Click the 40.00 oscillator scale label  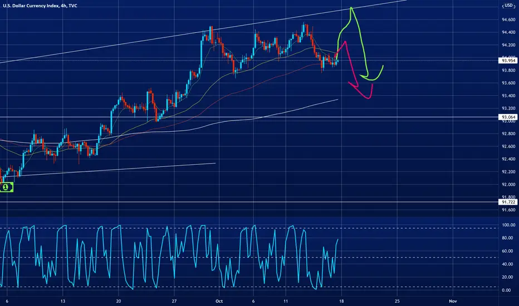point(508,264)
